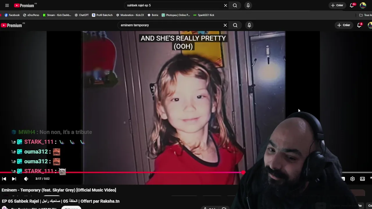This screenshot has width=372, height=209.
Task: Click the EP 05 Sahbek Rajel video title
Action: tap(60, 201)
